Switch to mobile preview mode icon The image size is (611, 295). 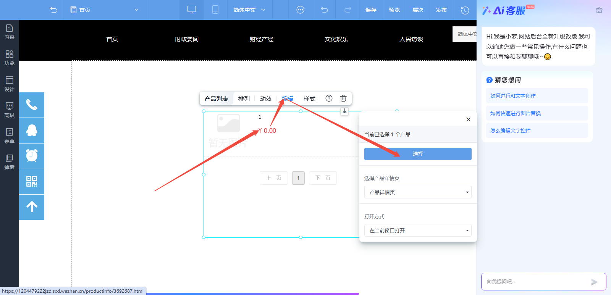tap(215, 10)
